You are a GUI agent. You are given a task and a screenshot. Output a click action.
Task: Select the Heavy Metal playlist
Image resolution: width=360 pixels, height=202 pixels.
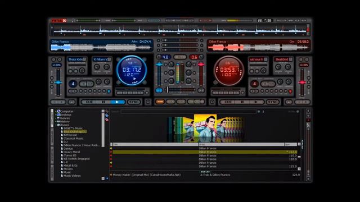point(71,152)
